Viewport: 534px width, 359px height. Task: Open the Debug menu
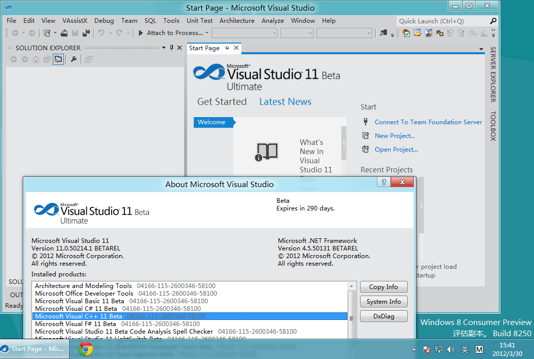click(104, 20)
